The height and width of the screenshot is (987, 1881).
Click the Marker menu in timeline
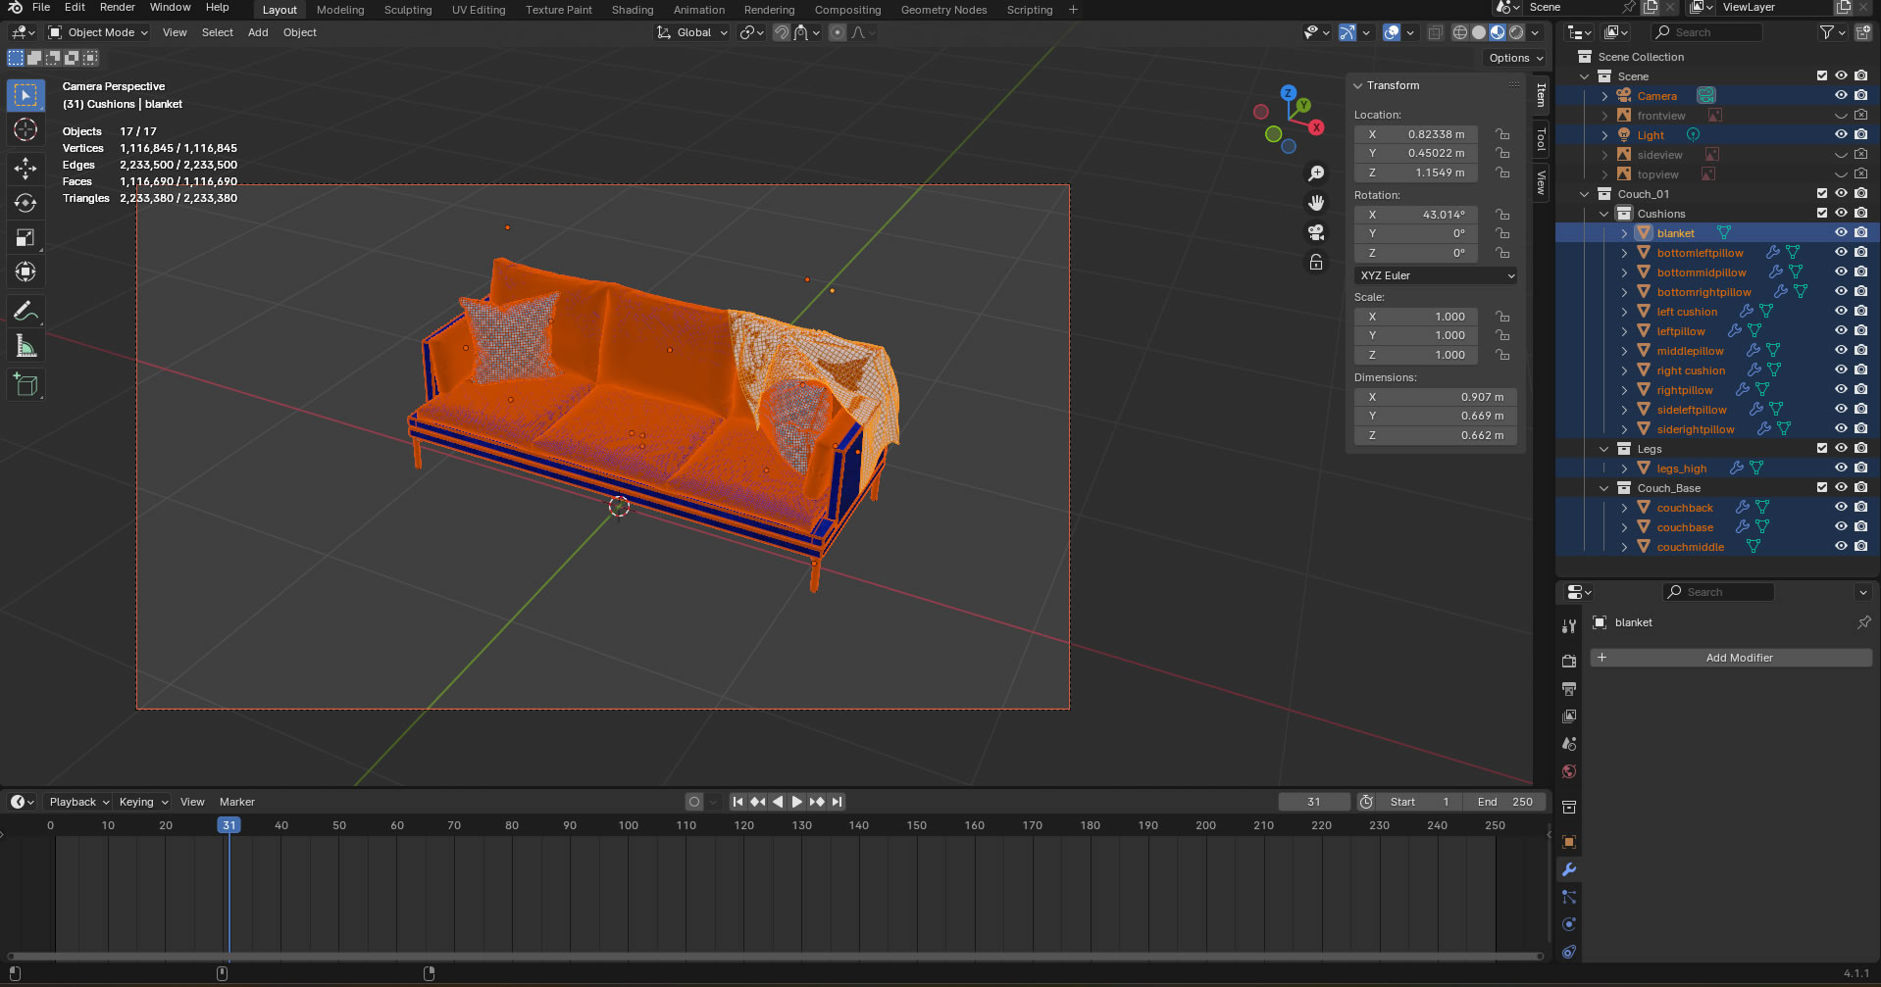click(x=237, y=802)
